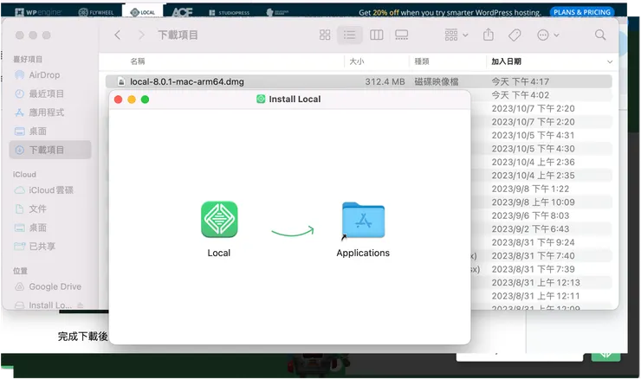Sort by 種類 column header
Image resolution: width=641 pixels, height=379 pixels.
point(422,61)
